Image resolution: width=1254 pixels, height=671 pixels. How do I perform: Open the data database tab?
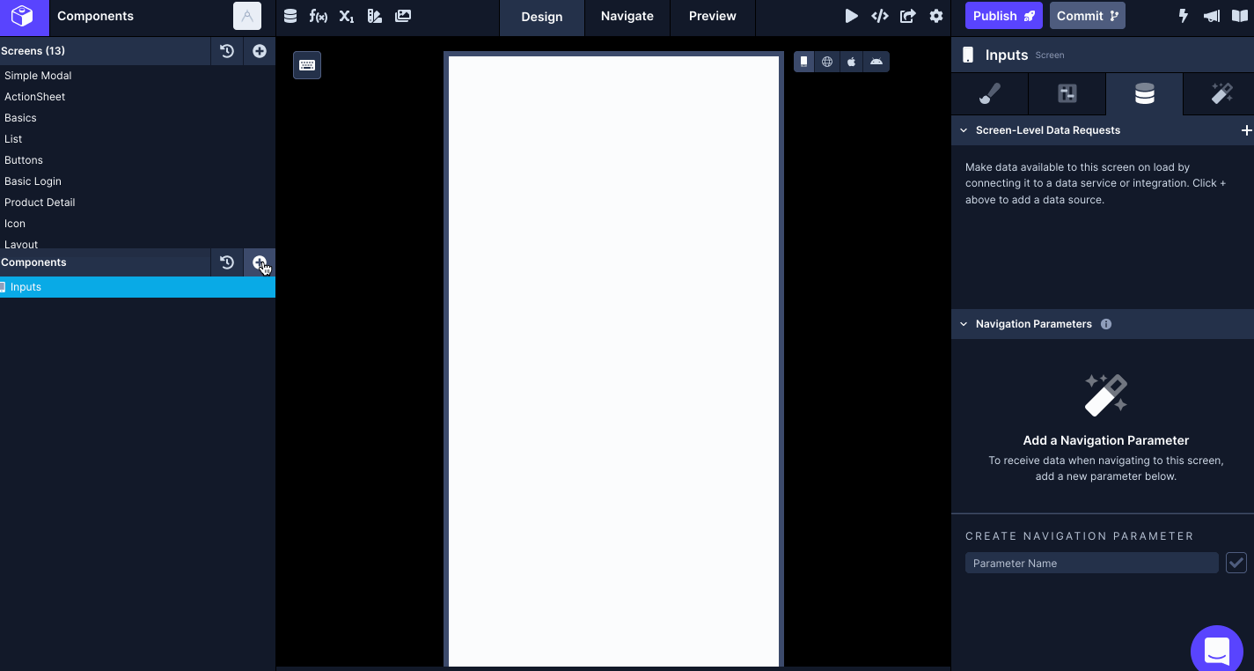(x=1145, y=94)
